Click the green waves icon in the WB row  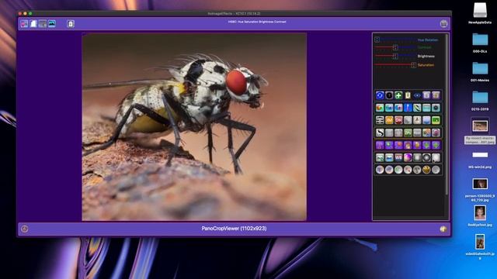tap(380, 157)
